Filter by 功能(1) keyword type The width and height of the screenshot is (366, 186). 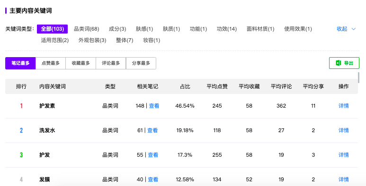click(198, 29)
